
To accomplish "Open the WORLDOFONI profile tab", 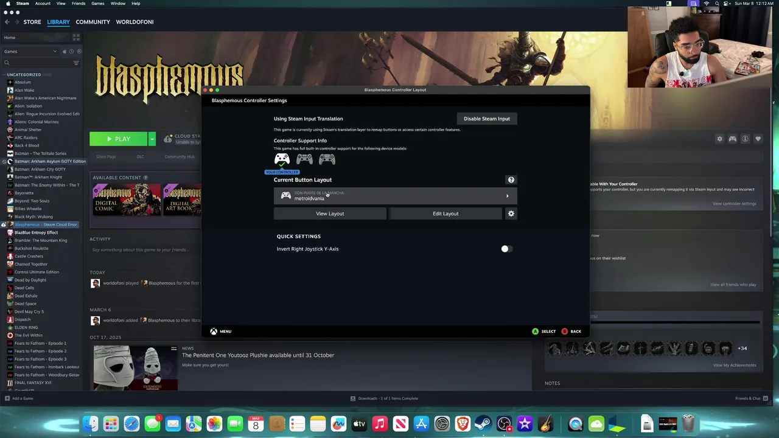I will 135,22.
